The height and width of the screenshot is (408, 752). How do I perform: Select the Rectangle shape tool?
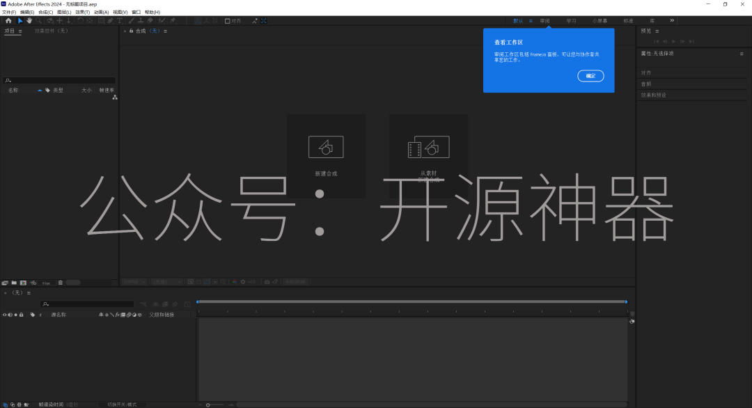101,21
